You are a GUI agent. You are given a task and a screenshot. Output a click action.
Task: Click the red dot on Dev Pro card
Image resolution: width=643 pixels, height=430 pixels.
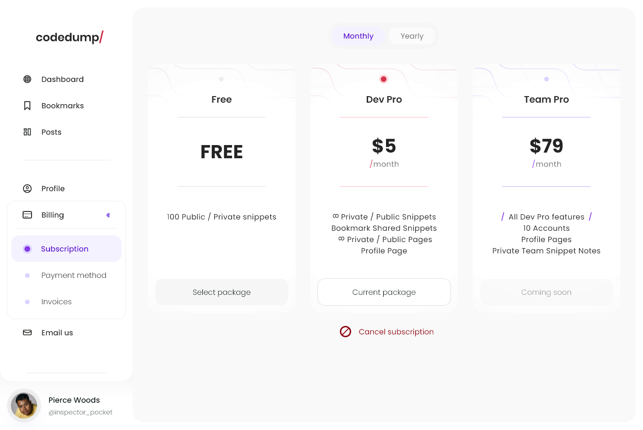[x=384, y=79]
